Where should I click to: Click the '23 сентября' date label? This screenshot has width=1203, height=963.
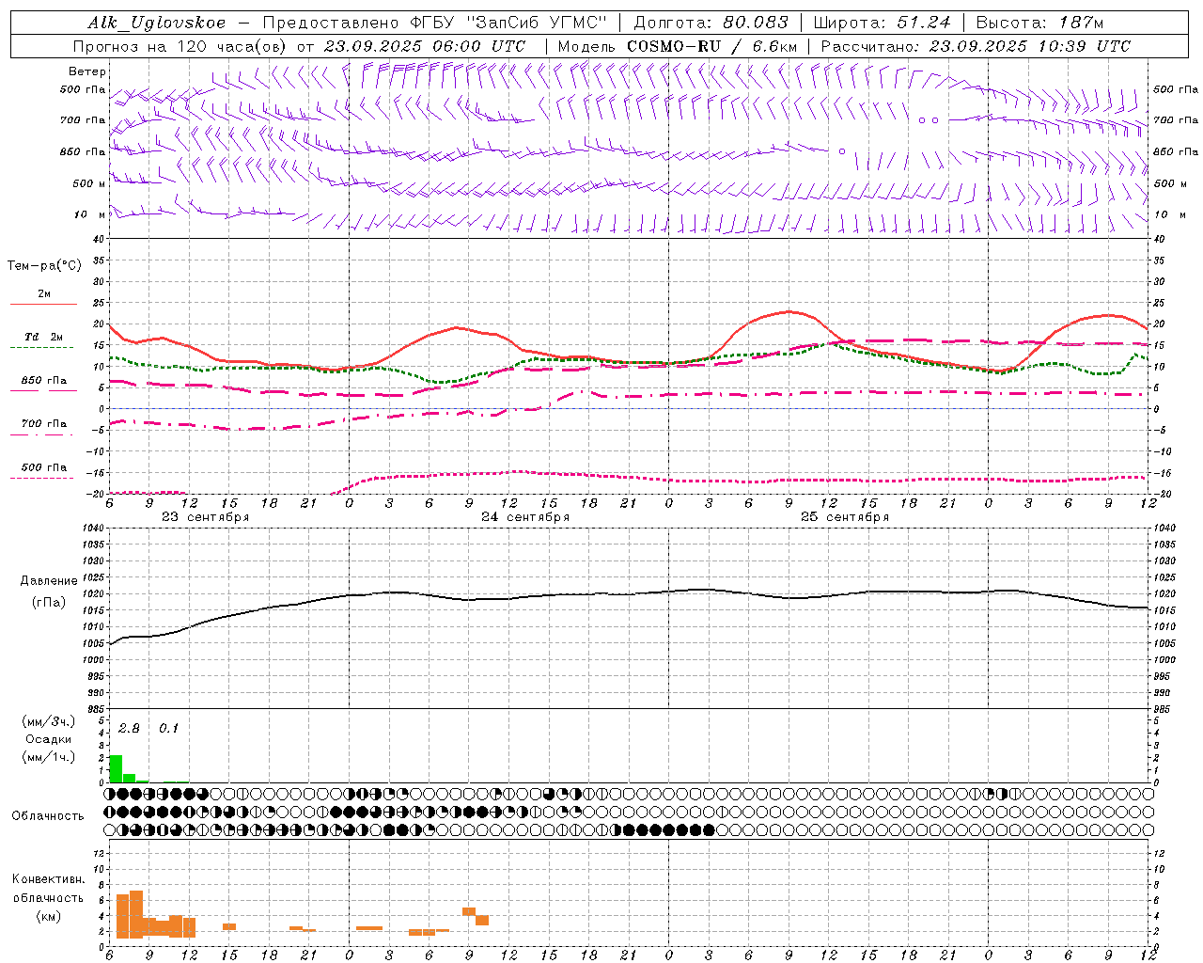coord(206,517)
